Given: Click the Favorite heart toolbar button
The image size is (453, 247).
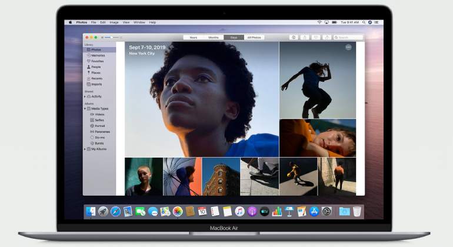Looking at the screenshot, I should 316,37.
